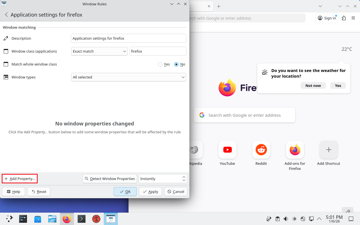
Task: Open the Exact match dropdown
Action: (99, 51)
